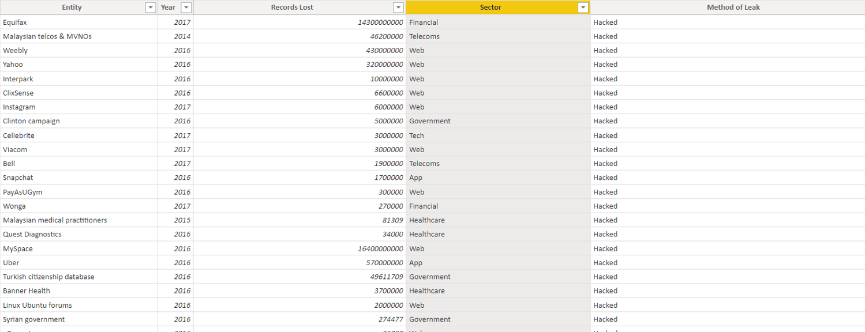Select the Method of Leak column header
This screenshot has width=865, height=332.
pos(733,7)
